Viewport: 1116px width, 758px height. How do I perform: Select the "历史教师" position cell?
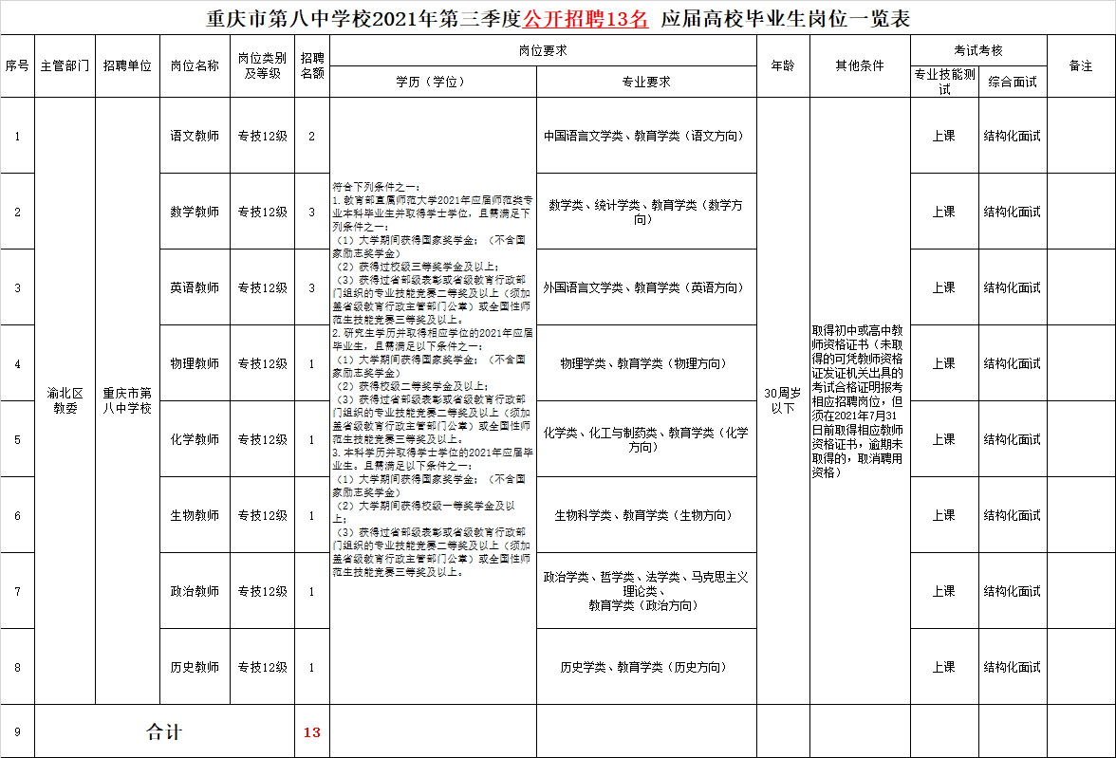(x=195, y=668)
